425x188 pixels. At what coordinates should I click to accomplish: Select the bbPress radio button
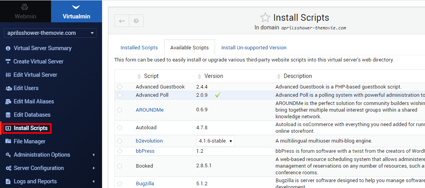coord(120,151)
